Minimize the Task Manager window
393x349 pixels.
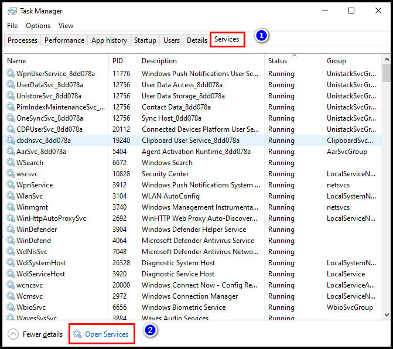325,11
